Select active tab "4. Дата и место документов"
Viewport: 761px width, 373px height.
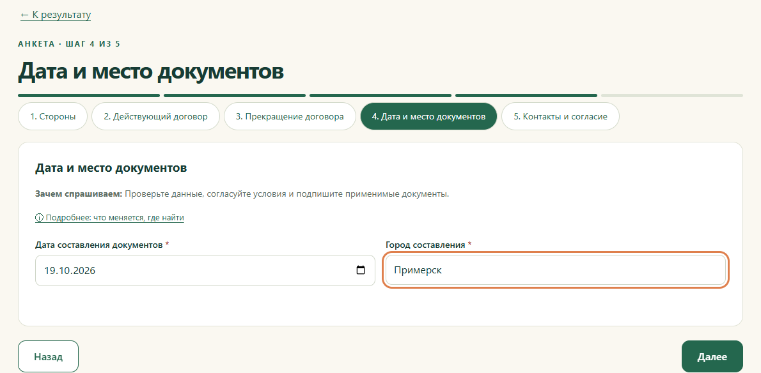(428, 116)
